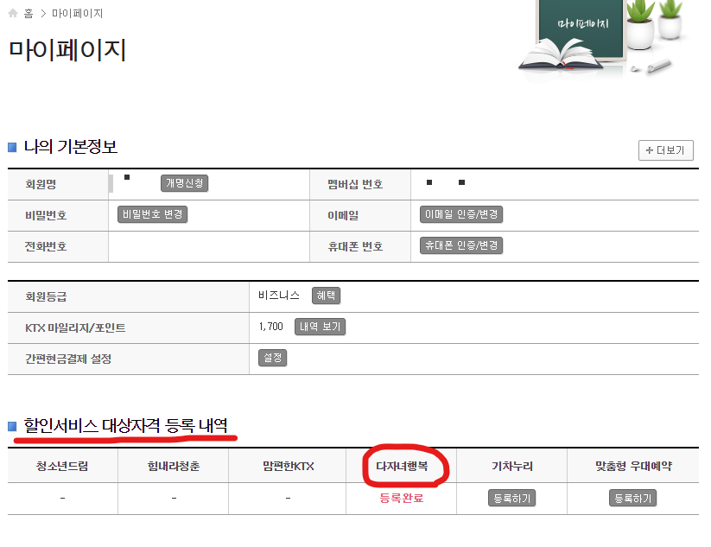Click the 마이페이지 chalkboard banner image
The height and width of the screenshot is (547, 711).
tap(600, 39)
